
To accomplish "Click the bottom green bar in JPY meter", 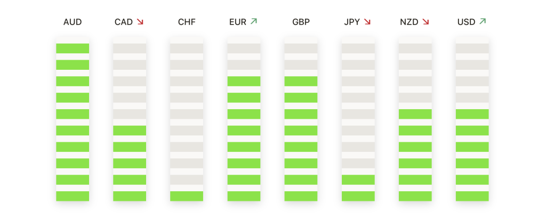I will point(358,196).
